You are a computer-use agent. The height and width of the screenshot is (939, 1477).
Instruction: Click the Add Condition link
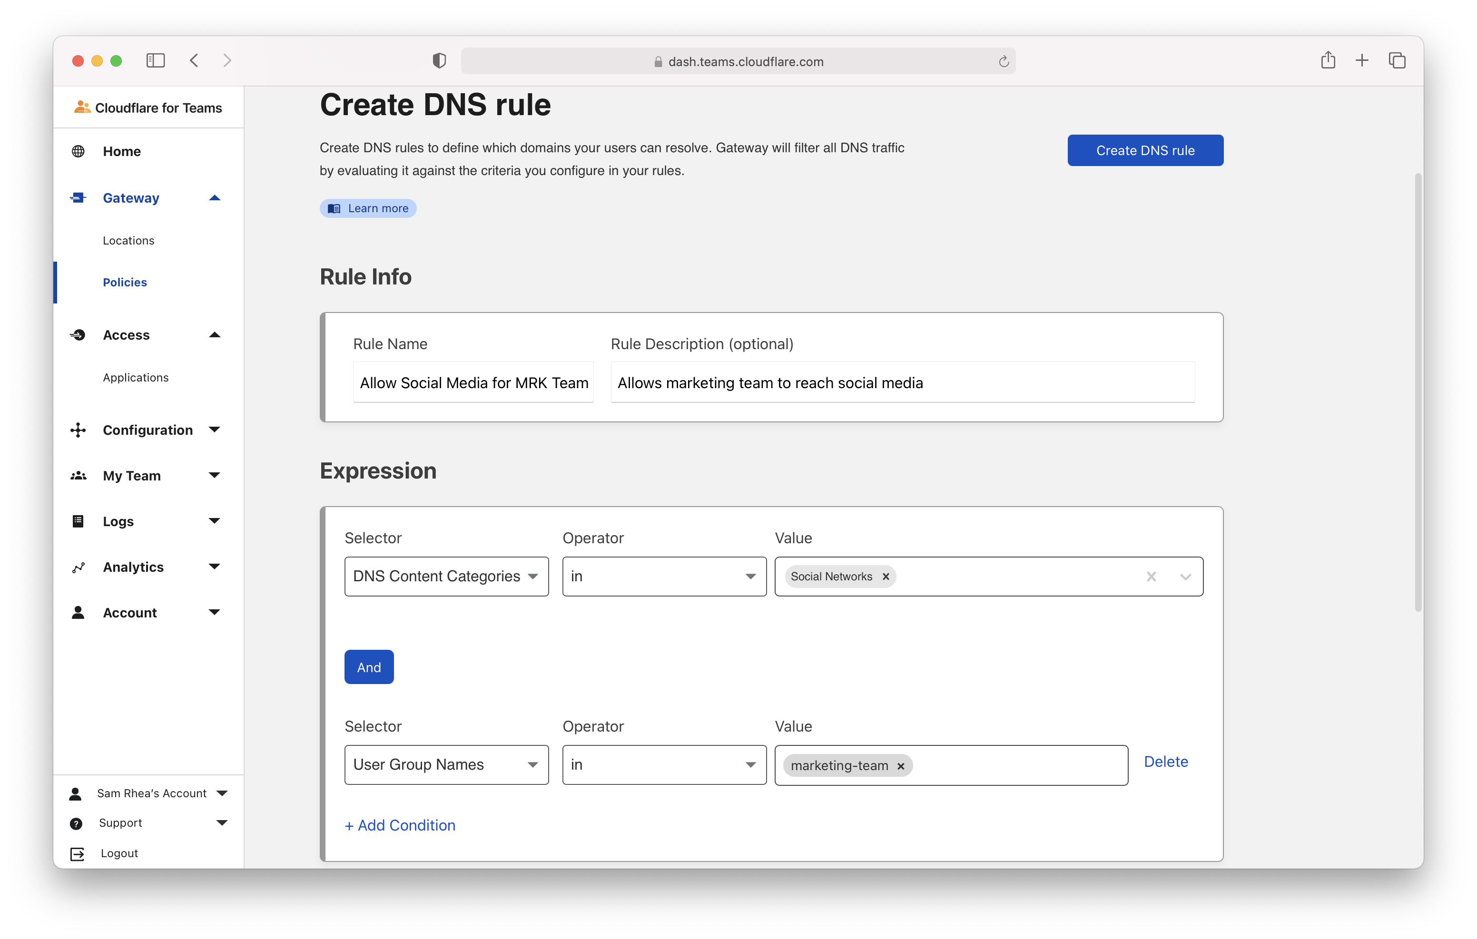[x=400, y=825]
